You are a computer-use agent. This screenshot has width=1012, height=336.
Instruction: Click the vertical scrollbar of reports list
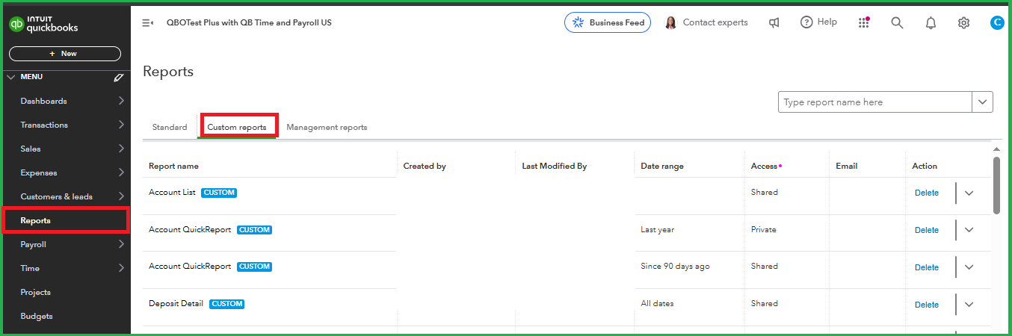(996, 185)
